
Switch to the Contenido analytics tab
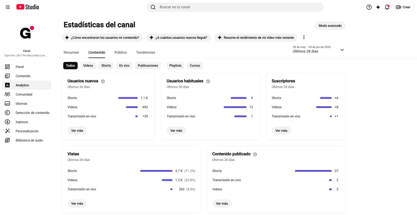97,52
